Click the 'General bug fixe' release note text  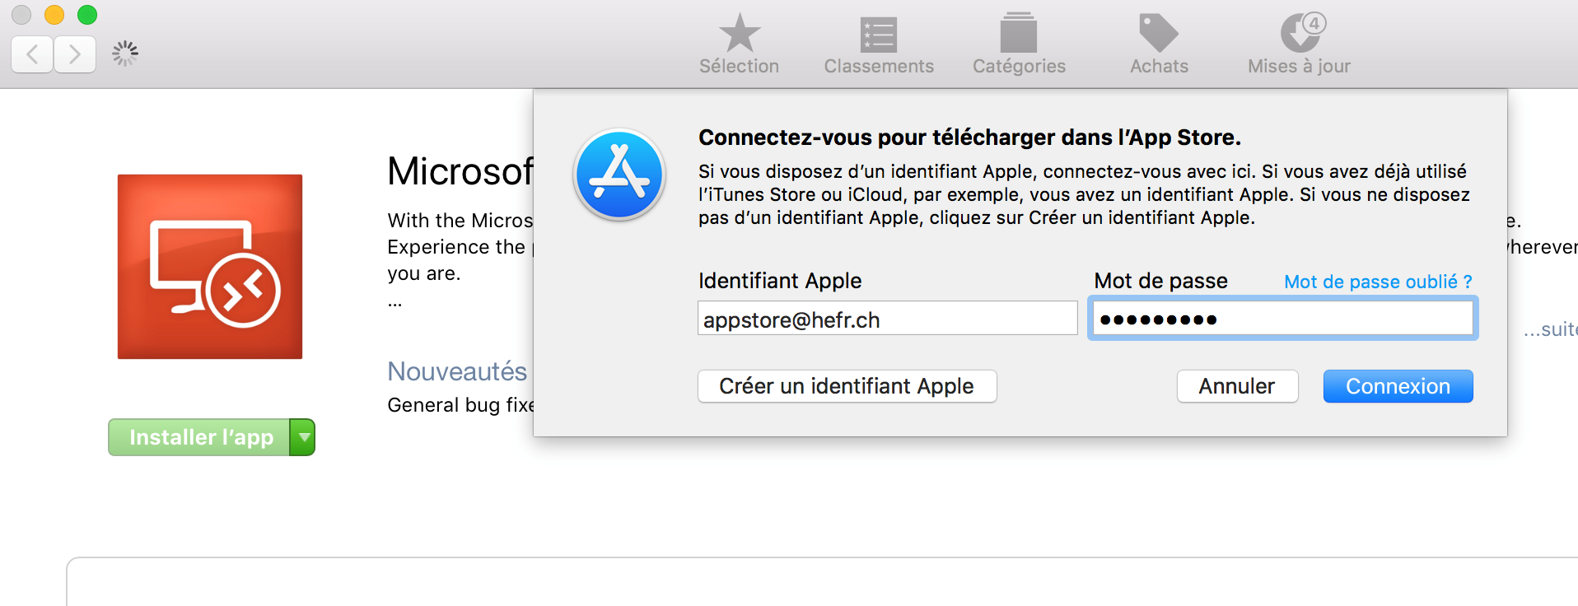(461, 405)
